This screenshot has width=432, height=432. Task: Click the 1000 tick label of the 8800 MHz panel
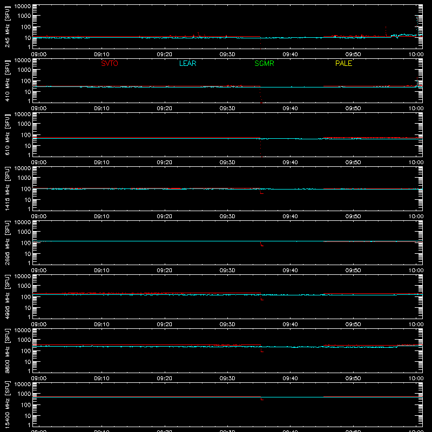(x=24, y=340)
